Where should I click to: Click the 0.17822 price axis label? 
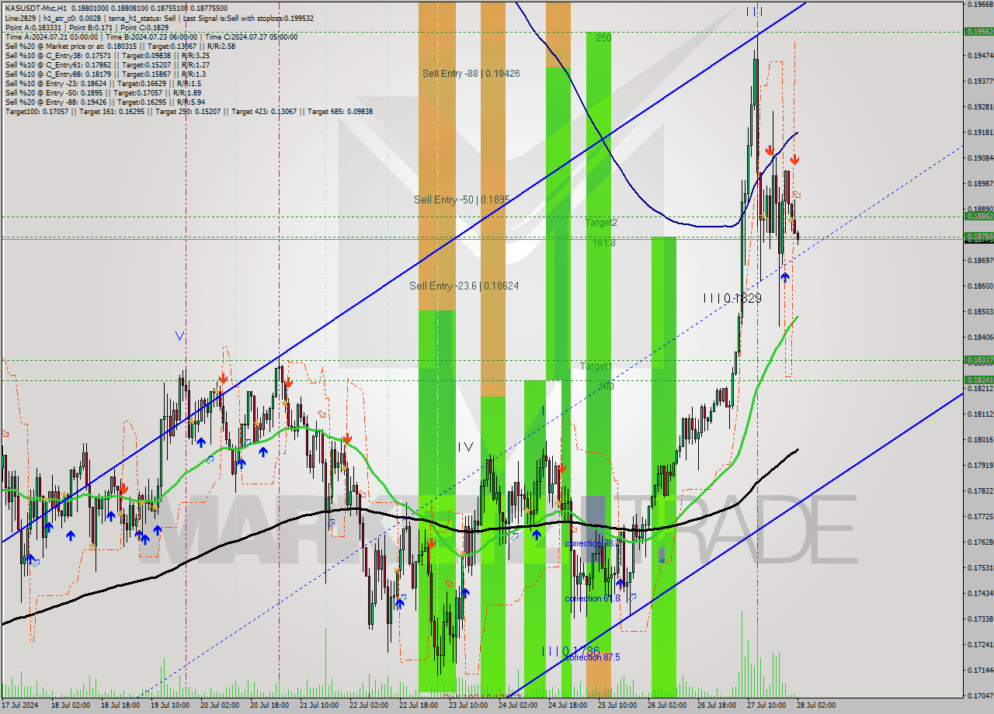coord(980,490)
